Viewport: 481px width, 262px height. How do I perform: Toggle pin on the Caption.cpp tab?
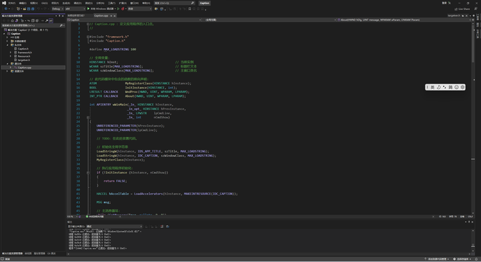click(111, 15)
